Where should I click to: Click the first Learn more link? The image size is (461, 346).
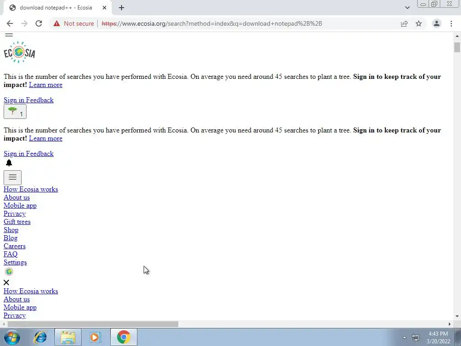[45, 85]
